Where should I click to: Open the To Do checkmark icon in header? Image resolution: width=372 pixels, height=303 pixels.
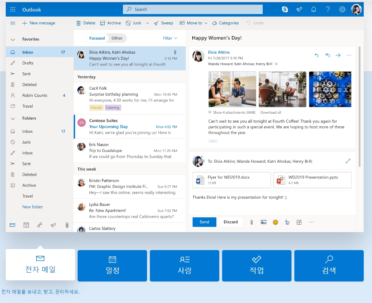[x=299, y=9]
